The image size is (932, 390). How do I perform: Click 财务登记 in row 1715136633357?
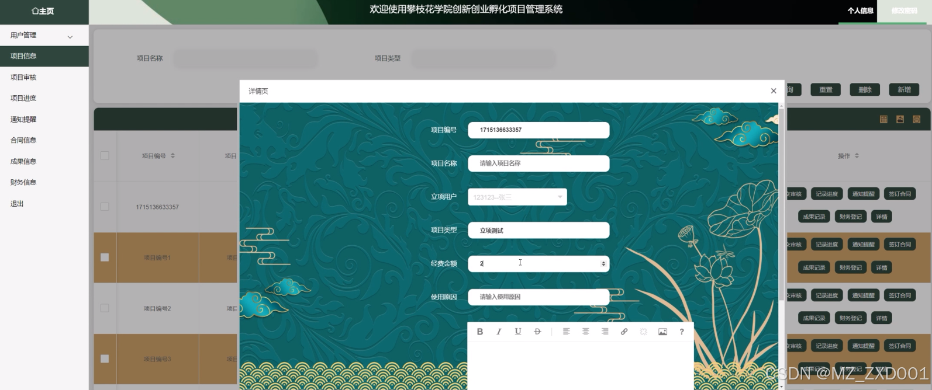pos(851,217)
